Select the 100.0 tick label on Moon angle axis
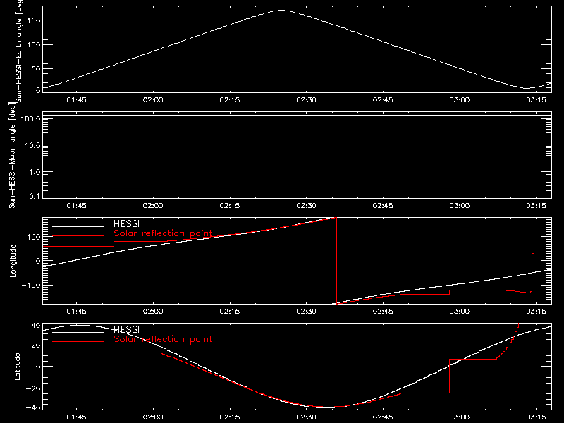The width and height of the screenshot is (564, 423). [x=30, y=119]
